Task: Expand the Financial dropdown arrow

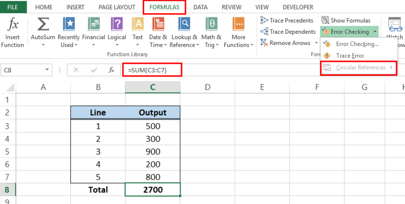Action: (x=93, y=45)
